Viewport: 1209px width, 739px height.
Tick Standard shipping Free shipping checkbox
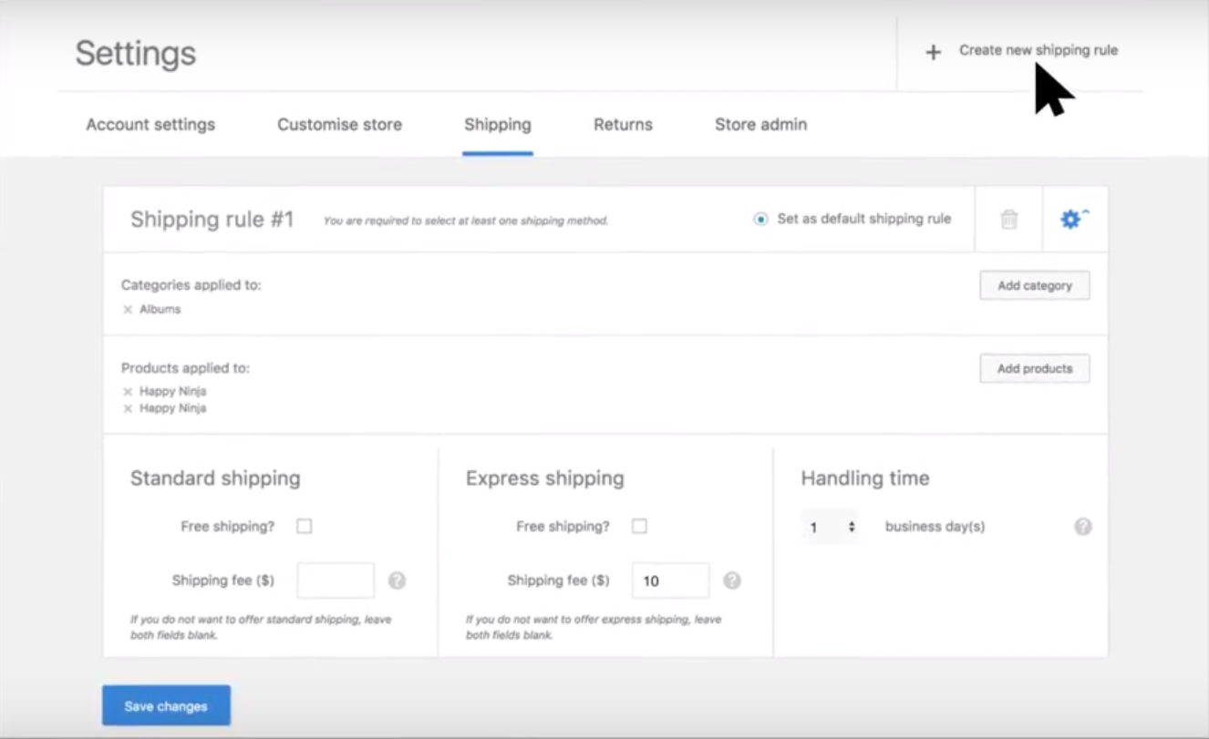pyautogui.click(x=305, y=526)
